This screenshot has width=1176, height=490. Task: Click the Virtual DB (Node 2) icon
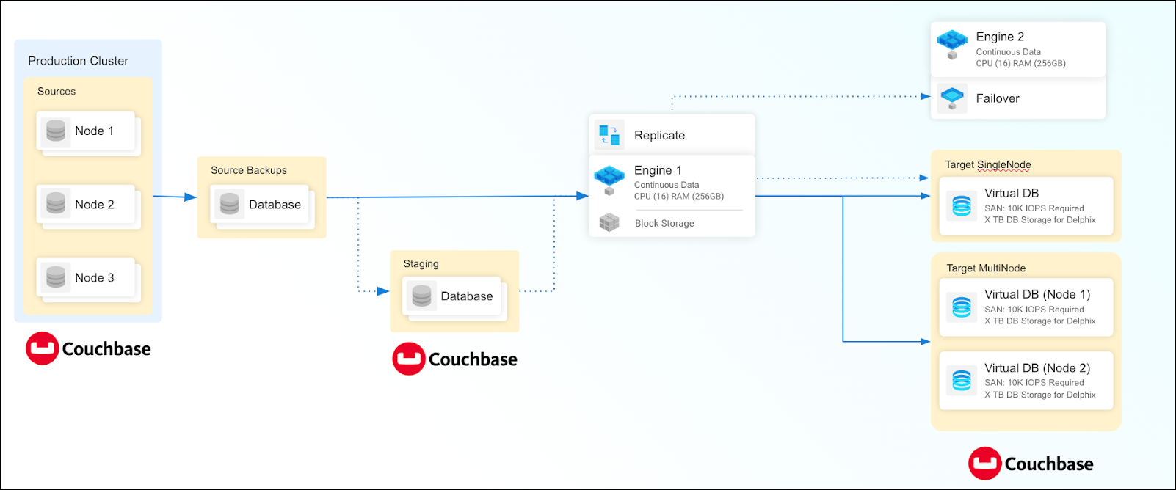[x=961, y=381]
